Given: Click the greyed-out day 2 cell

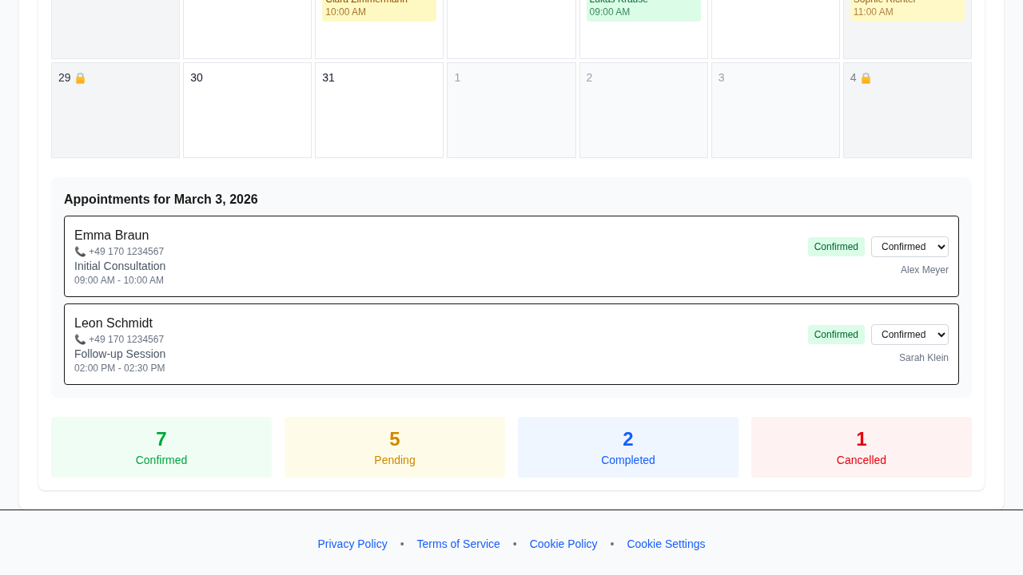Looking at the screenshot, I should [x=643, y=110].
